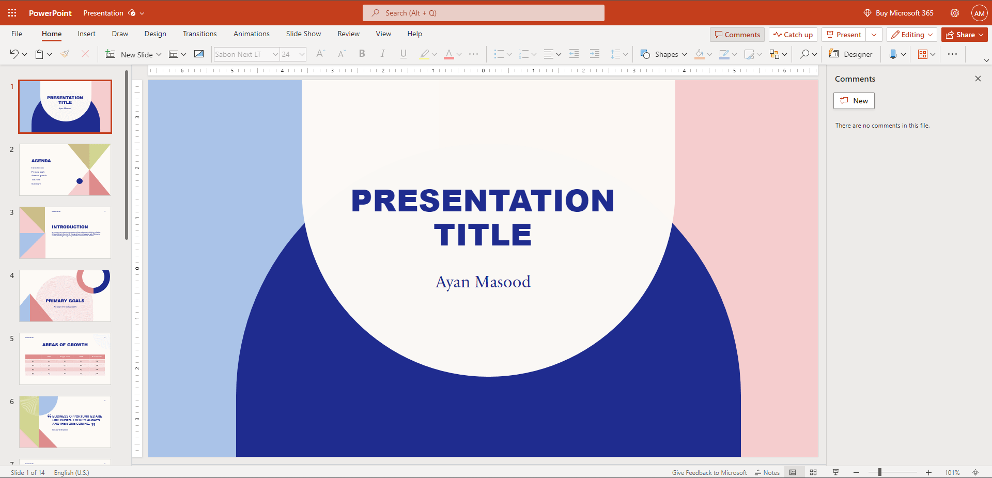Switch to the Animations ribbon tab

coord(251,34)
